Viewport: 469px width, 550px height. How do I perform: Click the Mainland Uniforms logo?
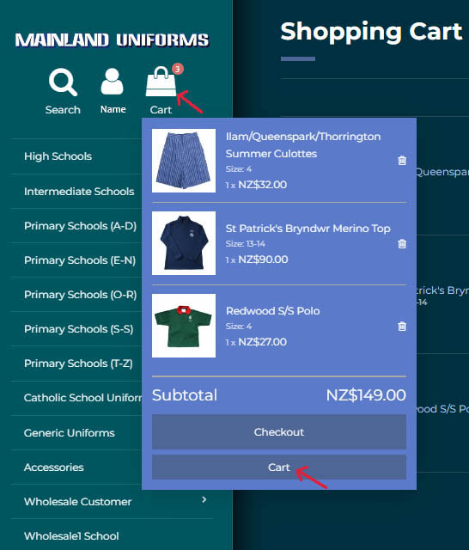113,40
